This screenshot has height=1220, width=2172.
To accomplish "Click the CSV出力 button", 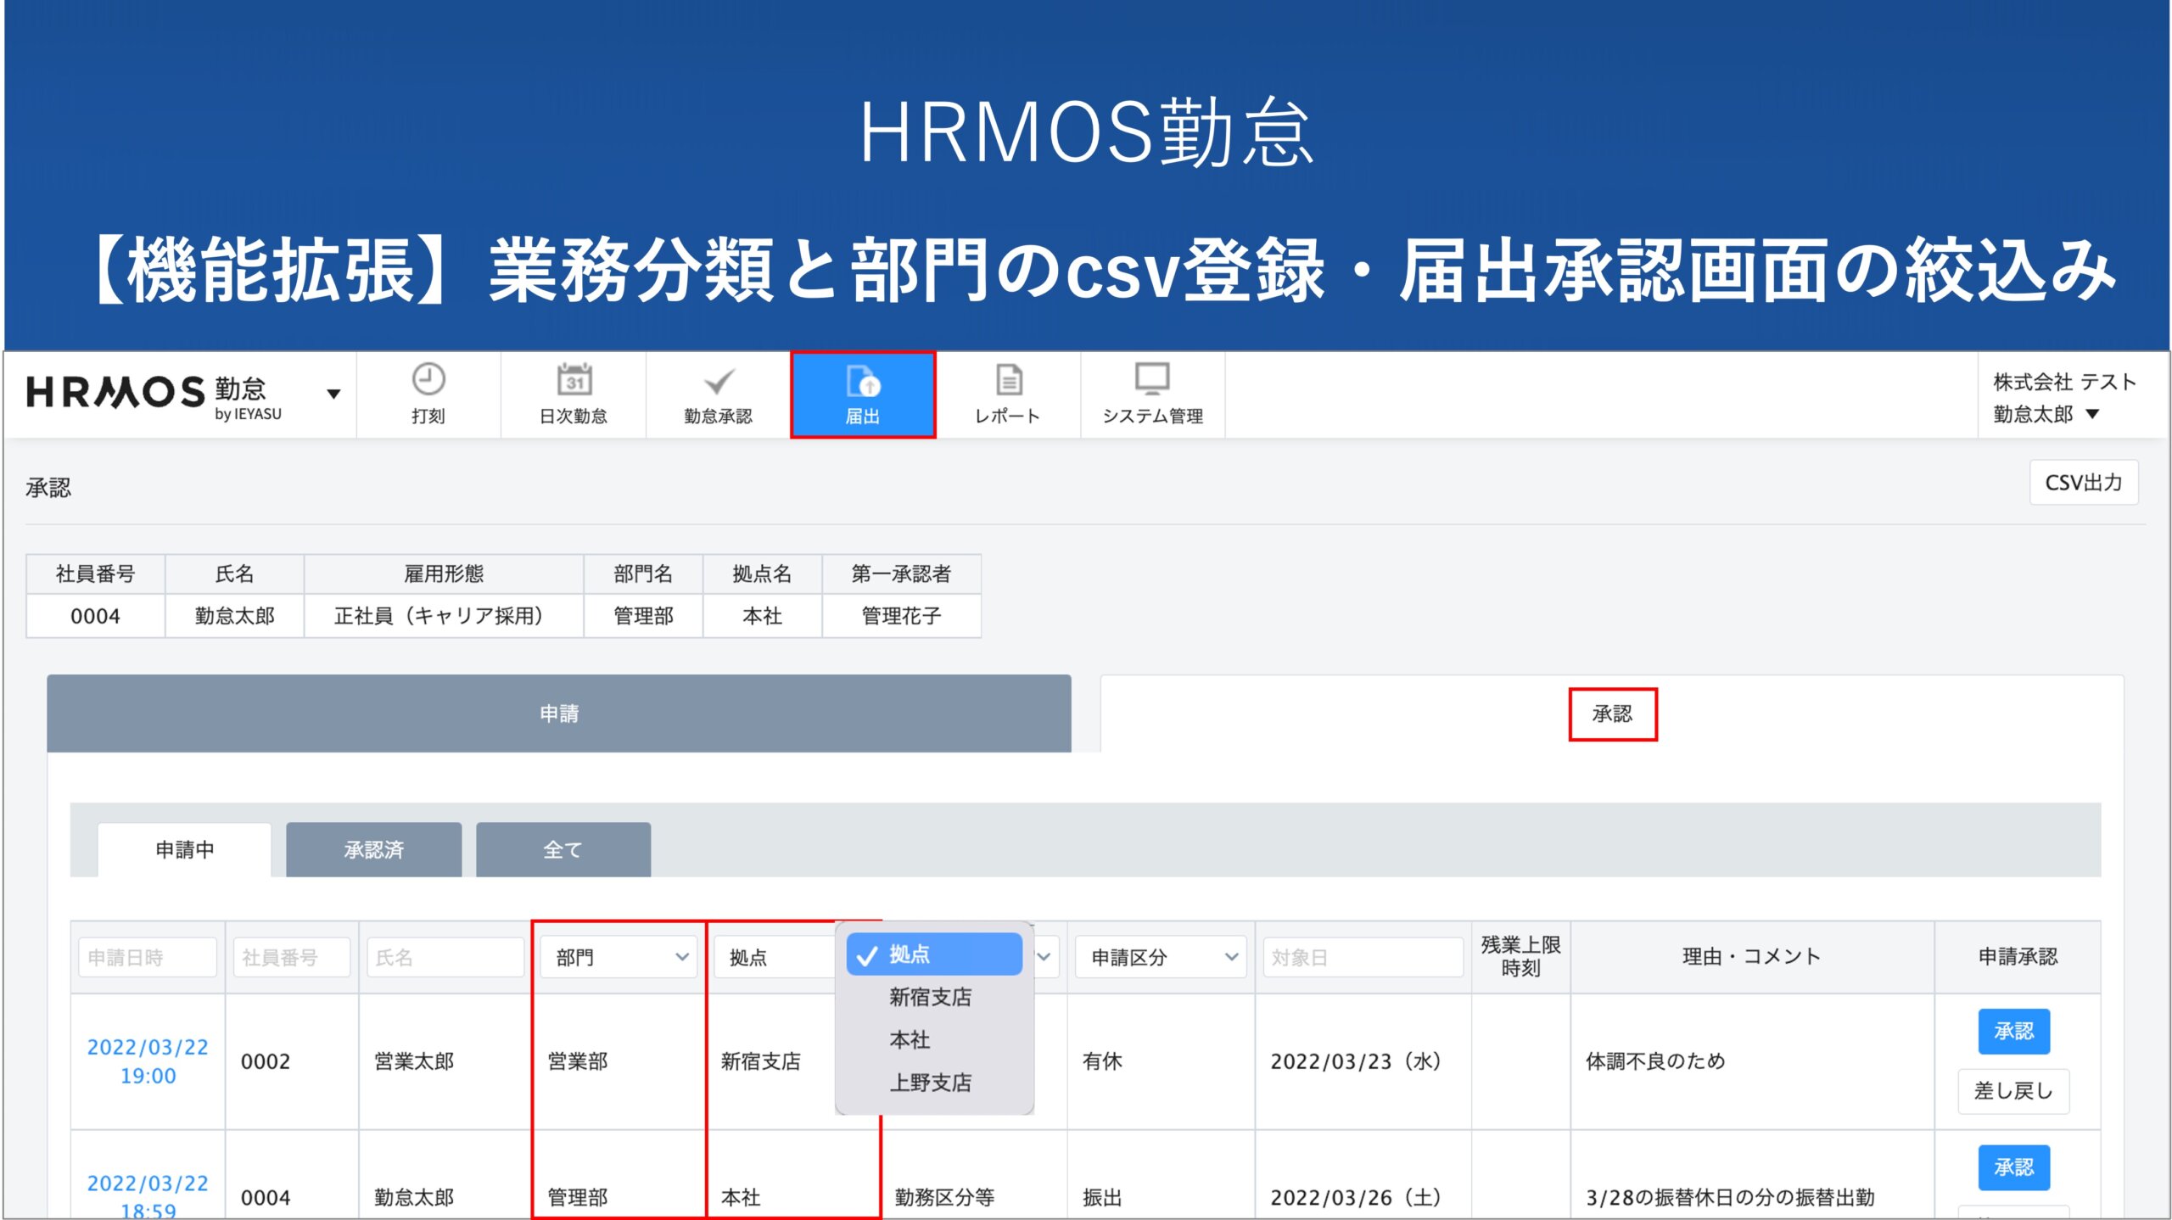I will click(2083, 483).
